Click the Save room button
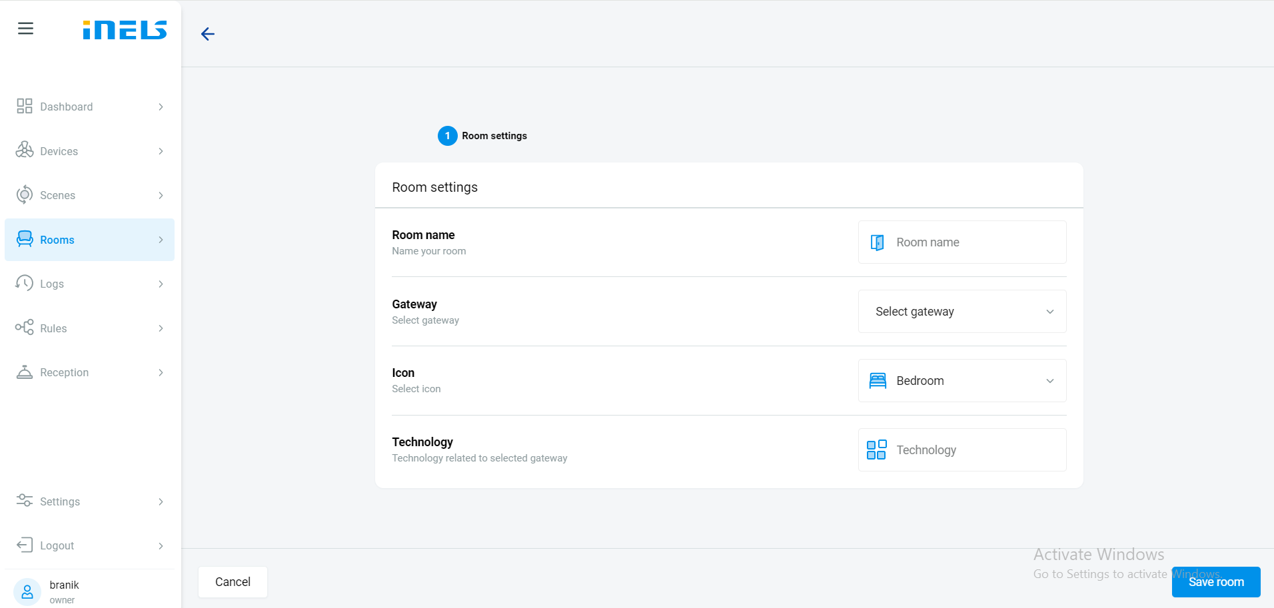1274x608 pixels. (1215, 582)
